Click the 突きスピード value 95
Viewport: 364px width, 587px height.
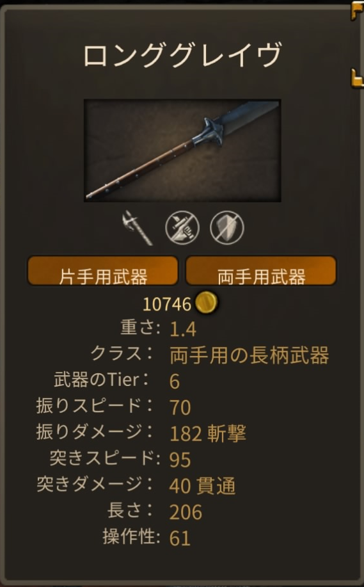pyautogui.click(x=180, y=460)
